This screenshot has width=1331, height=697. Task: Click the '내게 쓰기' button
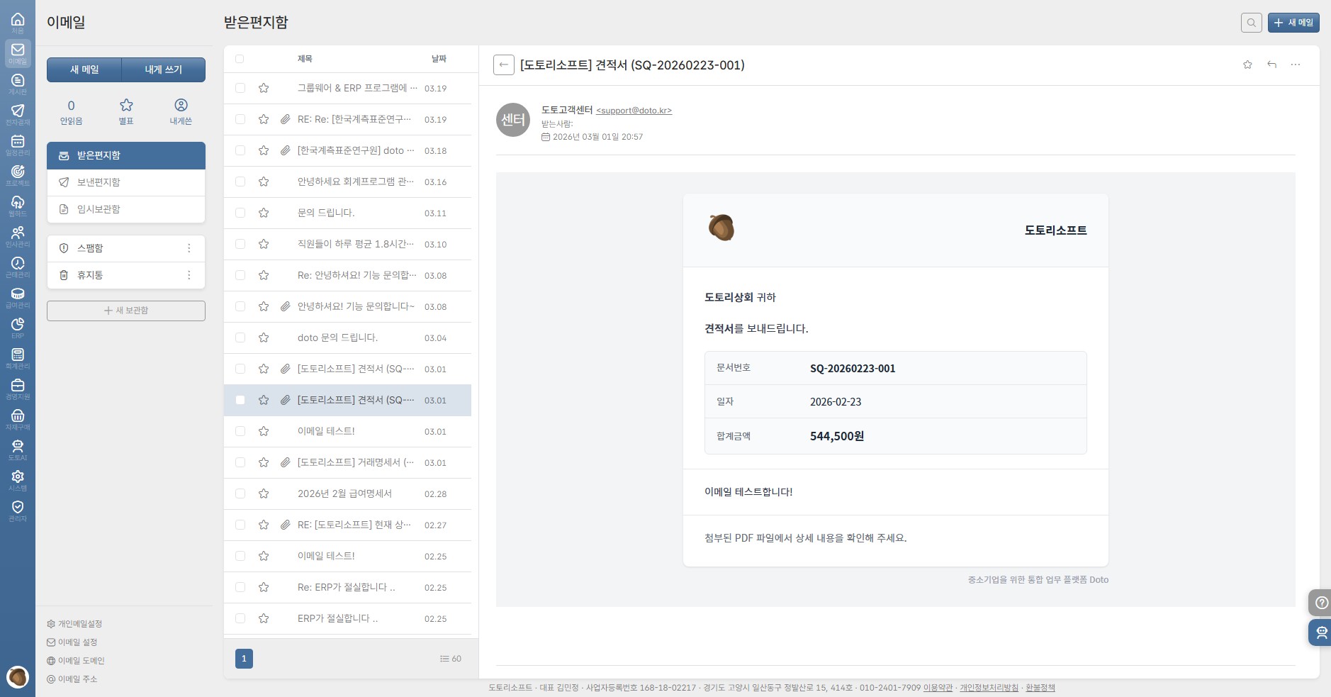click(x=164, y=69)
